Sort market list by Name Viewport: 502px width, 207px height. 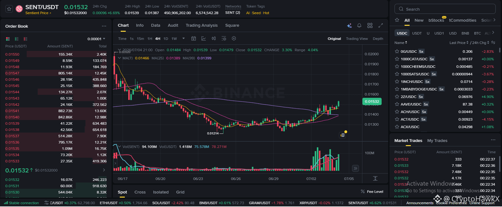(401, 42)
